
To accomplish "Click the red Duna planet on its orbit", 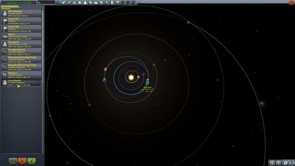I will tap(154, 65).
